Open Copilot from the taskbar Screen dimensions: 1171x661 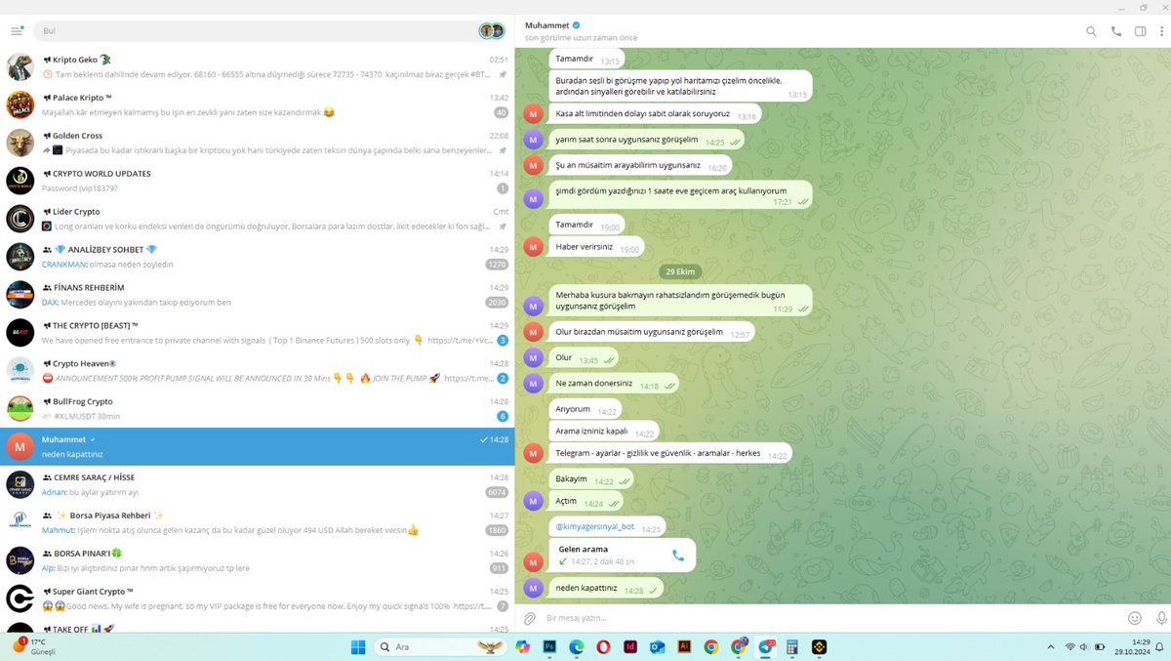tap(522, 646)
